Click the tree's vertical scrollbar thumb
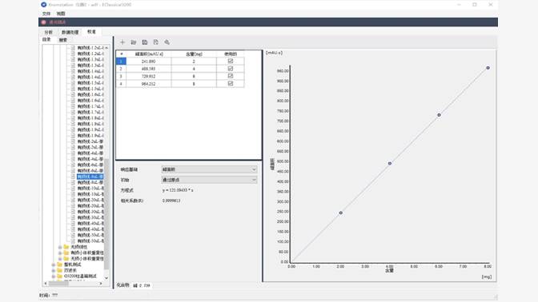538x302 pixels. point(106,214)
